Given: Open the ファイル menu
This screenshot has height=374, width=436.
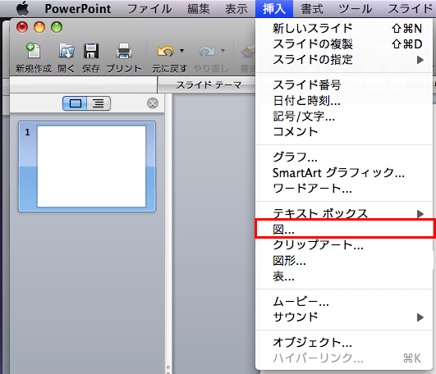Looking at the screenshot, I should pyautogui.click(x=149, y=9).
